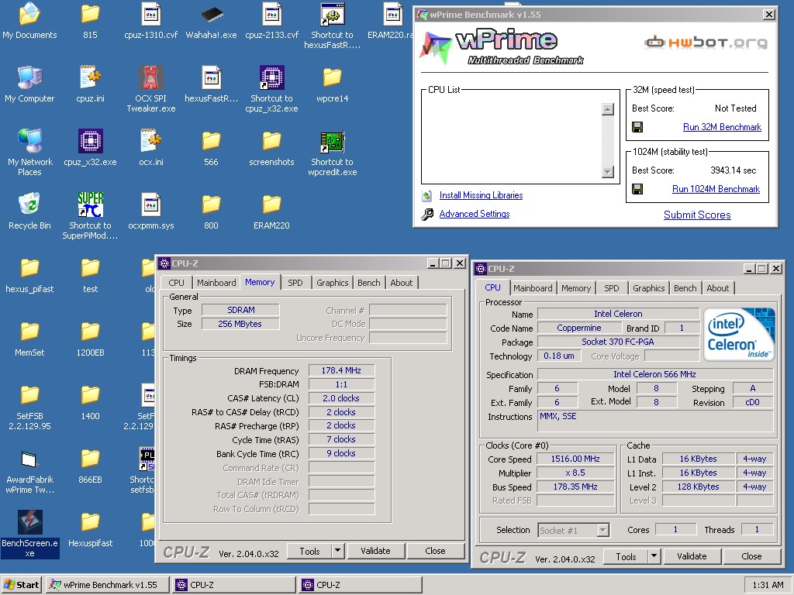Launch OCX SPI Tweaker.exe icon
Image resolution: width=794 pixels, height=595 pixels.
point(151,77)
